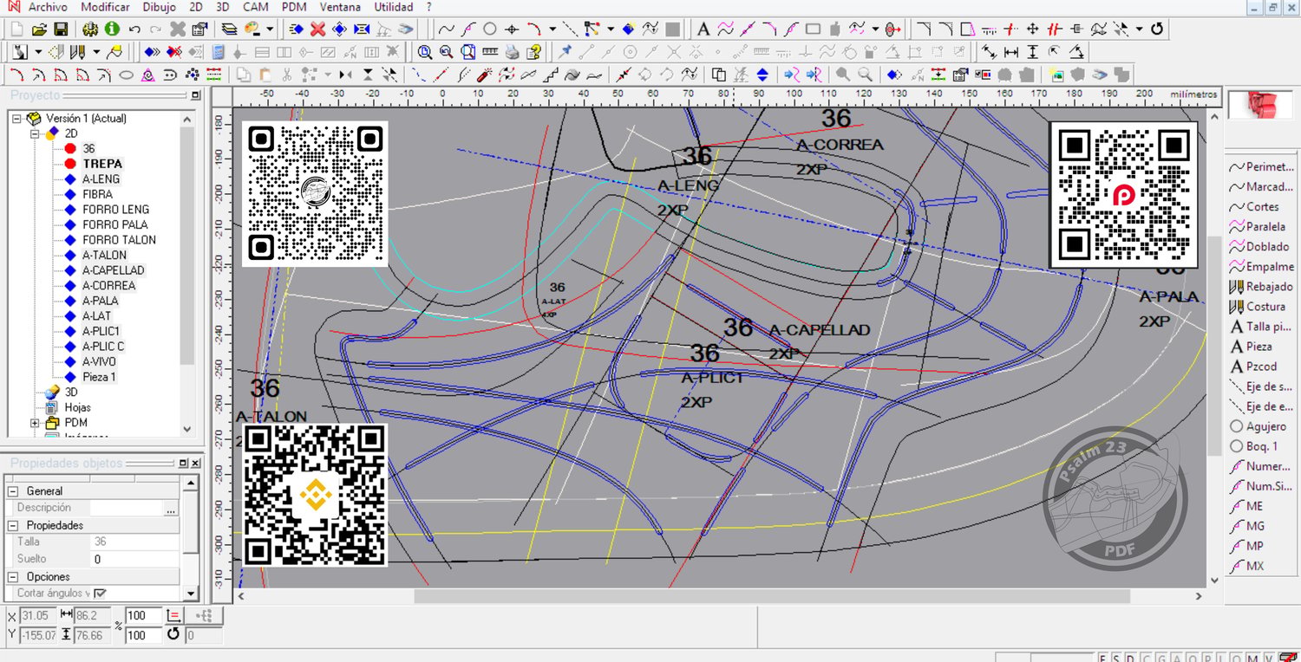1301x662 pixels.
Task: Click the 3D preview thumbnail at top right
Action: (1262, 105)
